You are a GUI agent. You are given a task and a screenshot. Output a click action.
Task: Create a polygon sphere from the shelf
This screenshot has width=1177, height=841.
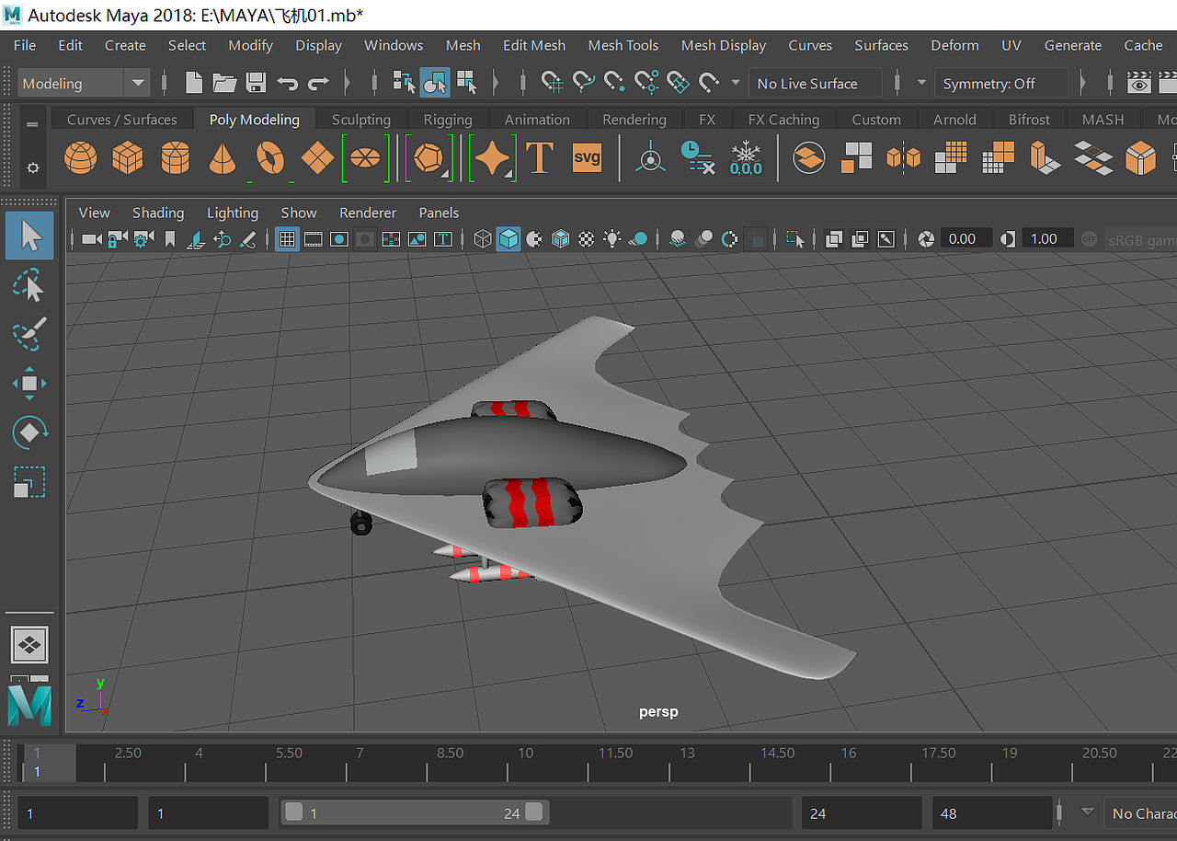[80, 158]
